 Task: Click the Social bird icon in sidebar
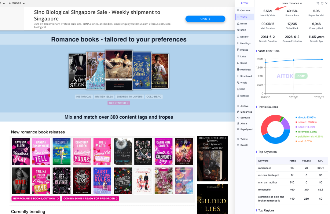click(x=238, y=63)
